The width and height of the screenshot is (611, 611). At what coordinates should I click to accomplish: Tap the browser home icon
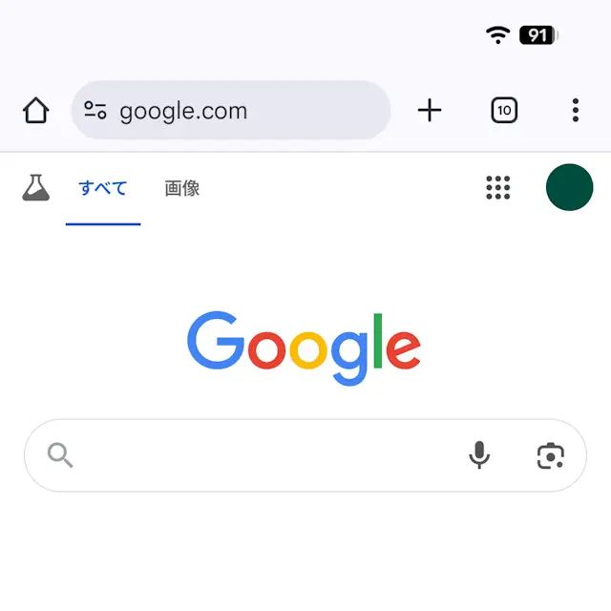[x=36, y=111]
